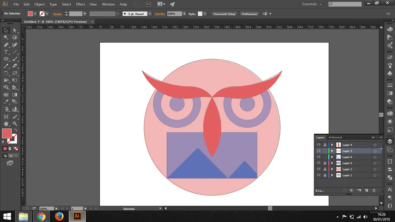The image size is (395, 222).
Task: Select the Type tool
Action: 6,52
